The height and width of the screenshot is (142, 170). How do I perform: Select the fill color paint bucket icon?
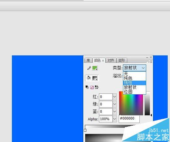click(x=88, y=78)
